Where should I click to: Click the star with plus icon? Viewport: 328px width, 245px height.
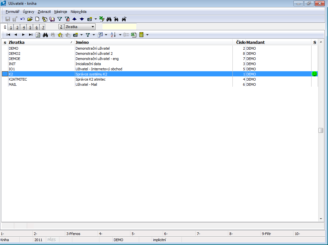(x=60, y=35)
